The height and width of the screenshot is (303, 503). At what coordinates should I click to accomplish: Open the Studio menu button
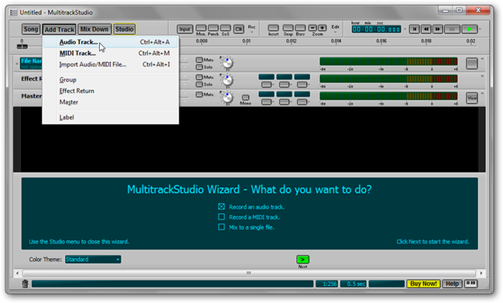[124, 29]
